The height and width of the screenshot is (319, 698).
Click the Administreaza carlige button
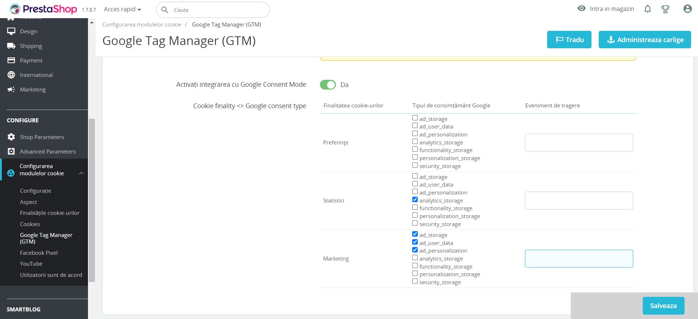click(645, 40)
